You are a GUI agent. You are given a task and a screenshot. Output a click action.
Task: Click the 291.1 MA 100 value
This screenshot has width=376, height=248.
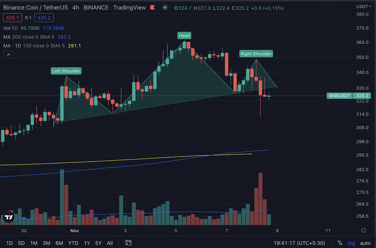(x=74, y=46)
